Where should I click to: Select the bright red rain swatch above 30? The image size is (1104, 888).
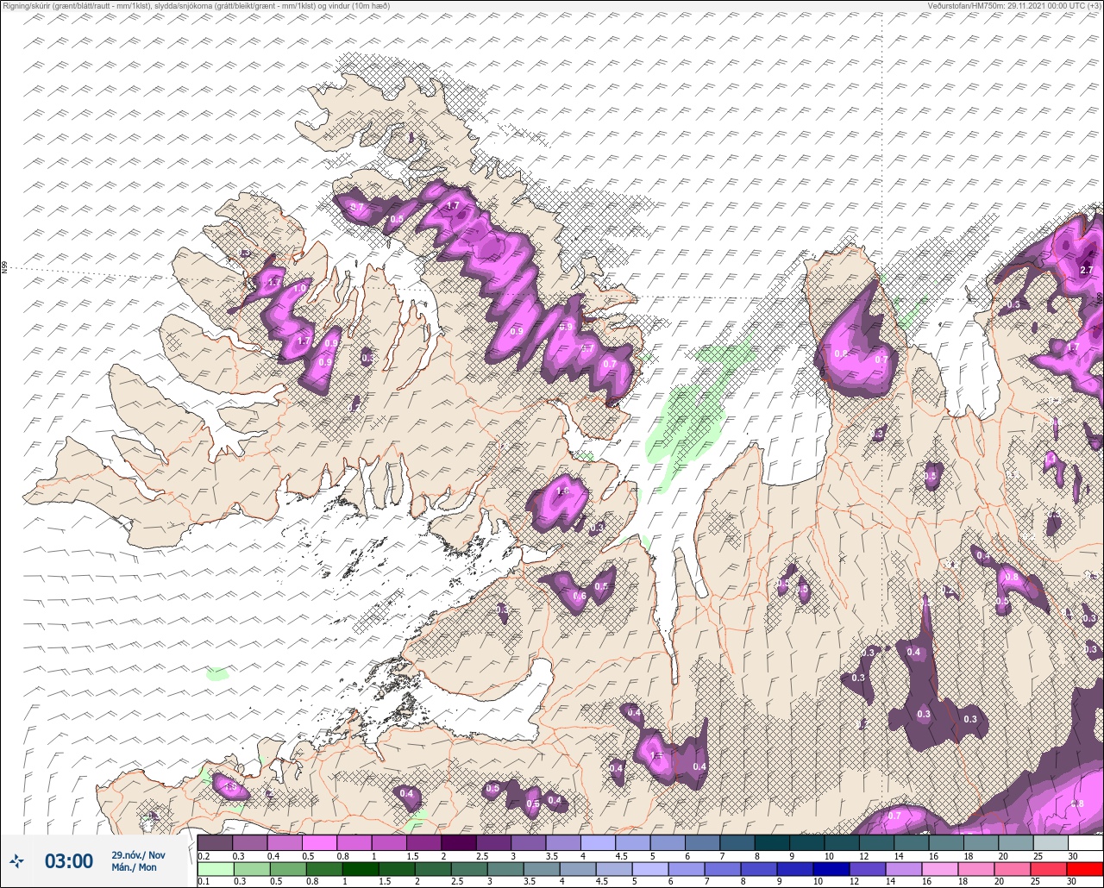1085,869
